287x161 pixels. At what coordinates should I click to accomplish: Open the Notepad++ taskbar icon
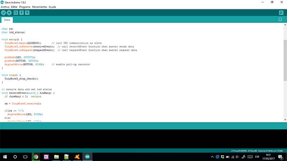tap(66, 157)
